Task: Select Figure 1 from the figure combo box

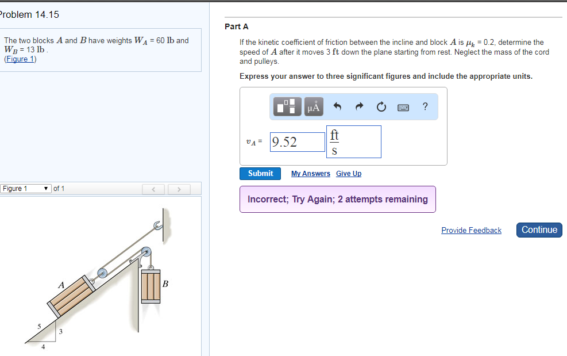Action: point(25,188)
